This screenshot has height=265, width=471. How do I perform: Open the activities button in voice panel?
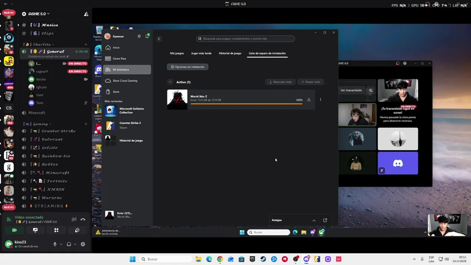56,230
